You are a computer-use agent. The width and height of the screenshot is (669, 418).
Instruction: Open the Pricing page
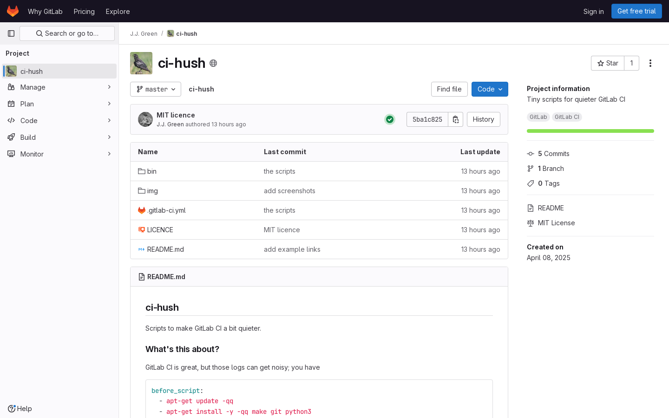(x=84, y=11)
